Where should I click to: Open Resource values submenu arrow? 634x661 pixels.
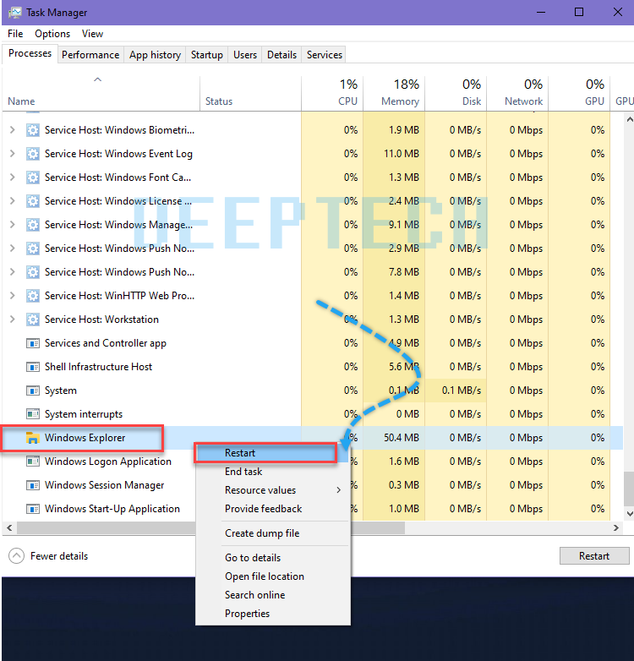pos(338,490)
